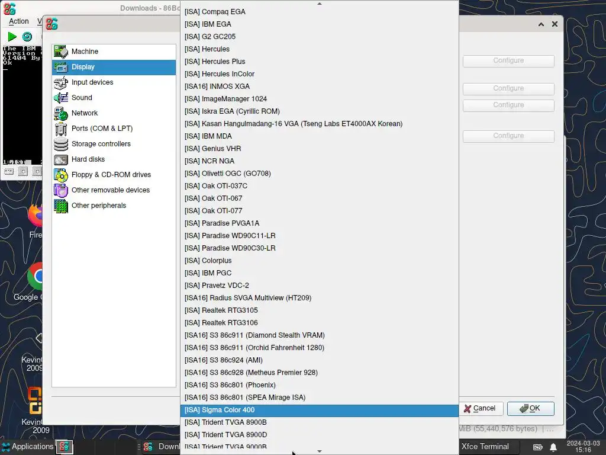Pick [ISA] Paradise WD90C30-LR
The image size is (606, 455).
coord(319,248)
